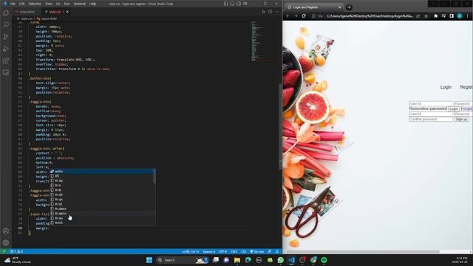Image resolution: width=473 pixels, height=266 pixels.
Task: Click the Run play icon in the editor title bar
Action: (263, 12)
